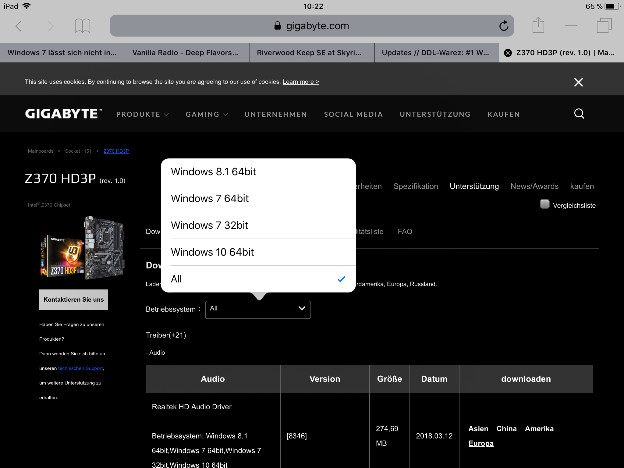This screenshot has width=624, height=468.
Task: Download audio driver from Europa link
Action: (481, 443)
